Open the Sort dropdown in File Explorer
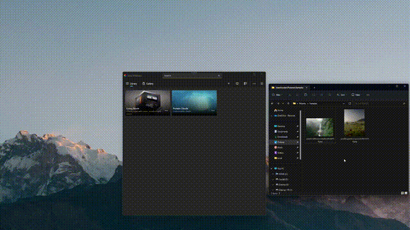 pos(341,95)
